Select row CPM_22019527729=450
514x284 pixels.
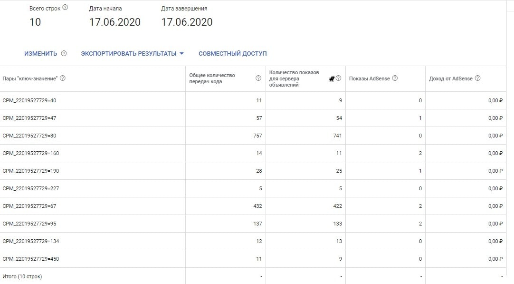(x=31, y=259)
